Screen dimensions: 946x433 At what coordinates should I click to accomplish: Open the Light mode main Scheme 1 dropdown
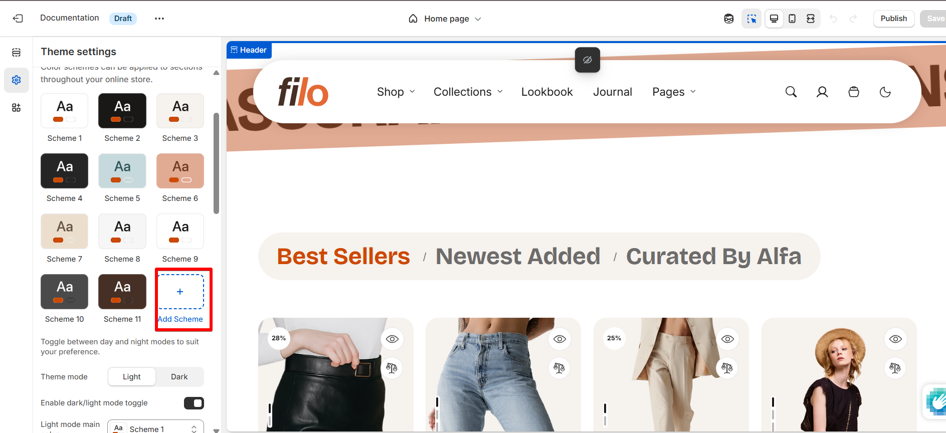click(156, 427)
